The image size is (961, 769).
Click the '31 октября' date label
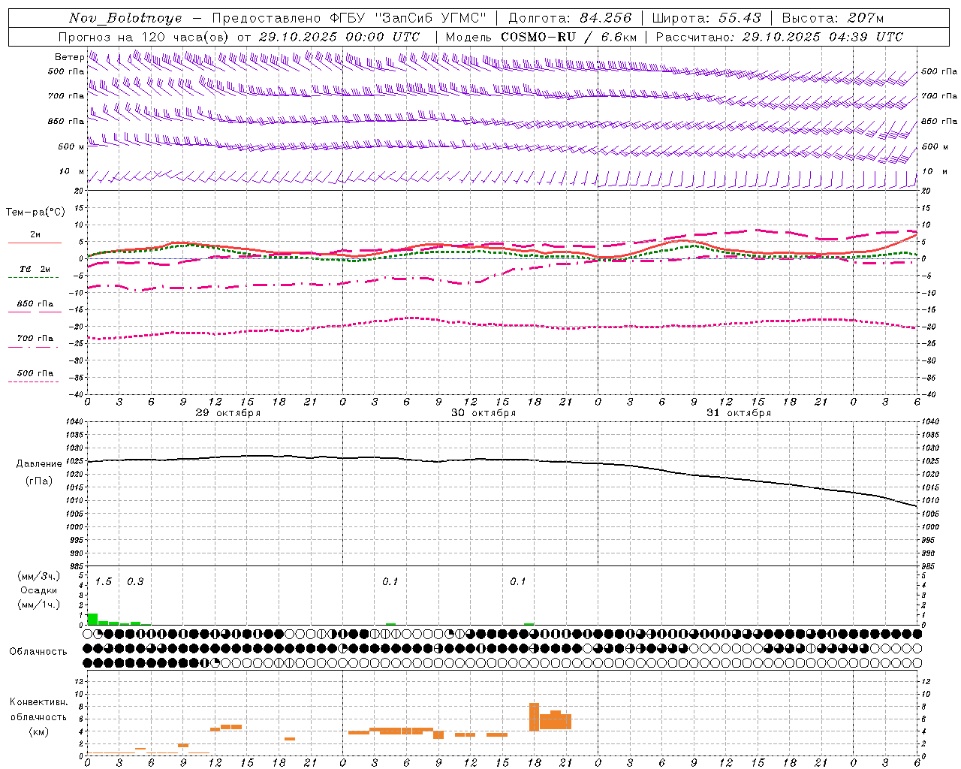739,413
